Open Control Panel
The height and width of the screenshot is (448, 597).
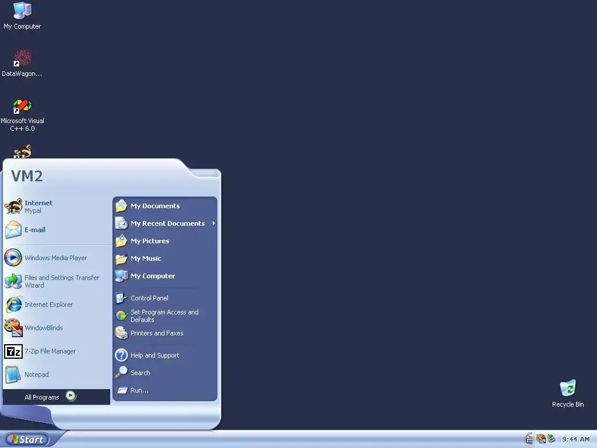coord(165,298)
